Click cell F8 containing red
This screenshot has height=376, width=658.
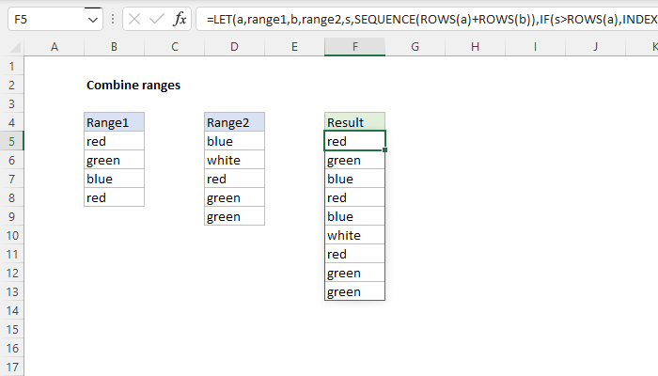click(355, 197)
